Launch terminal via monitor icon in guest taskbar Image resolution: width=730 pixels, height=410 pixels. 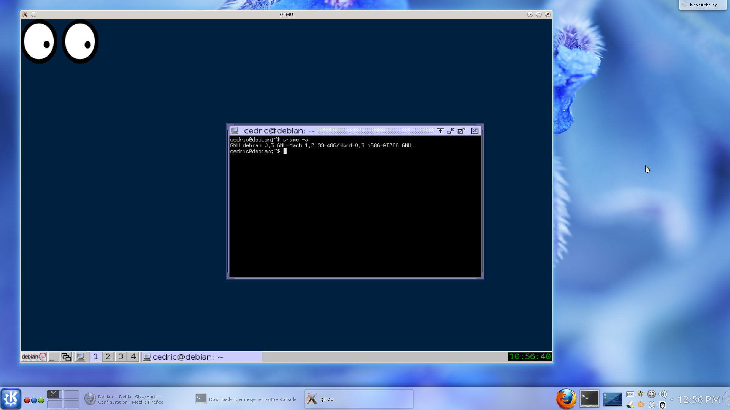tap(80, 357)
